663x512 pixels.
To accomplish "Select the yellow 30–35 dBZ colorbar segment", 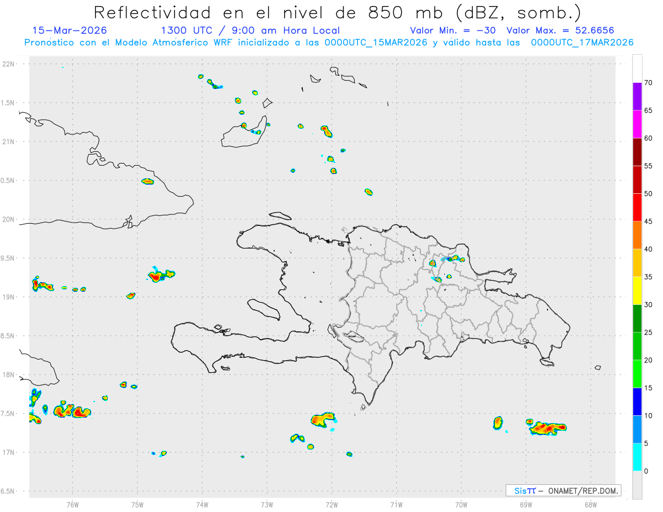I will coord(637,291).
